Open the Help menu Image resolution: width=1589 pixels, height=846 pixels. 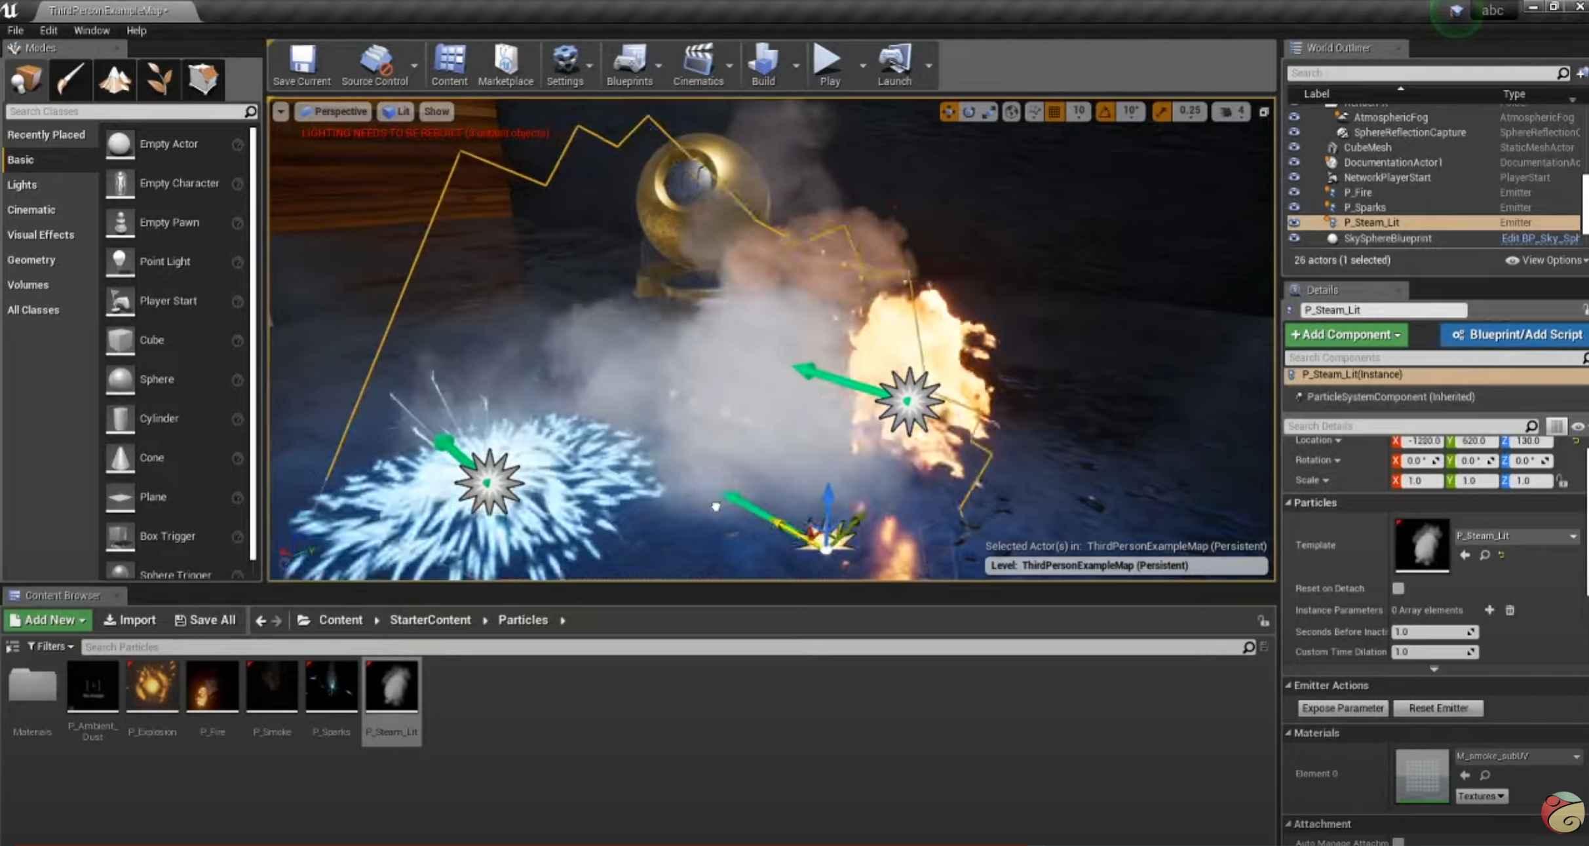(x=136, y=30)
